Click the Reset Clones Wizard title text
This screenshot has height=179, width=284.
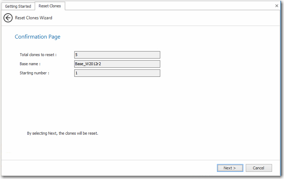(34, 18)
